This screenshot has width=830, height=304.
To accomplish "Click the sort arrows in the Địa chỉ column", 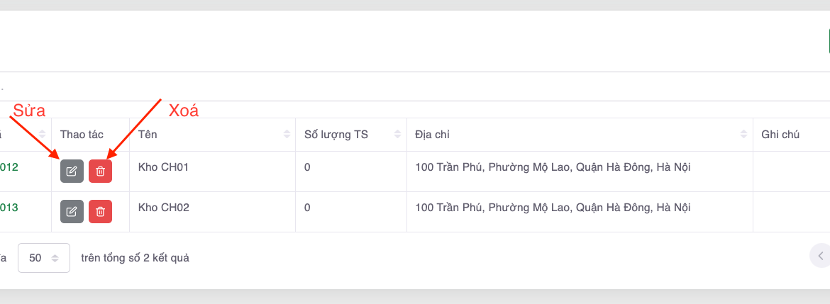I will click(x=743, y=134).
